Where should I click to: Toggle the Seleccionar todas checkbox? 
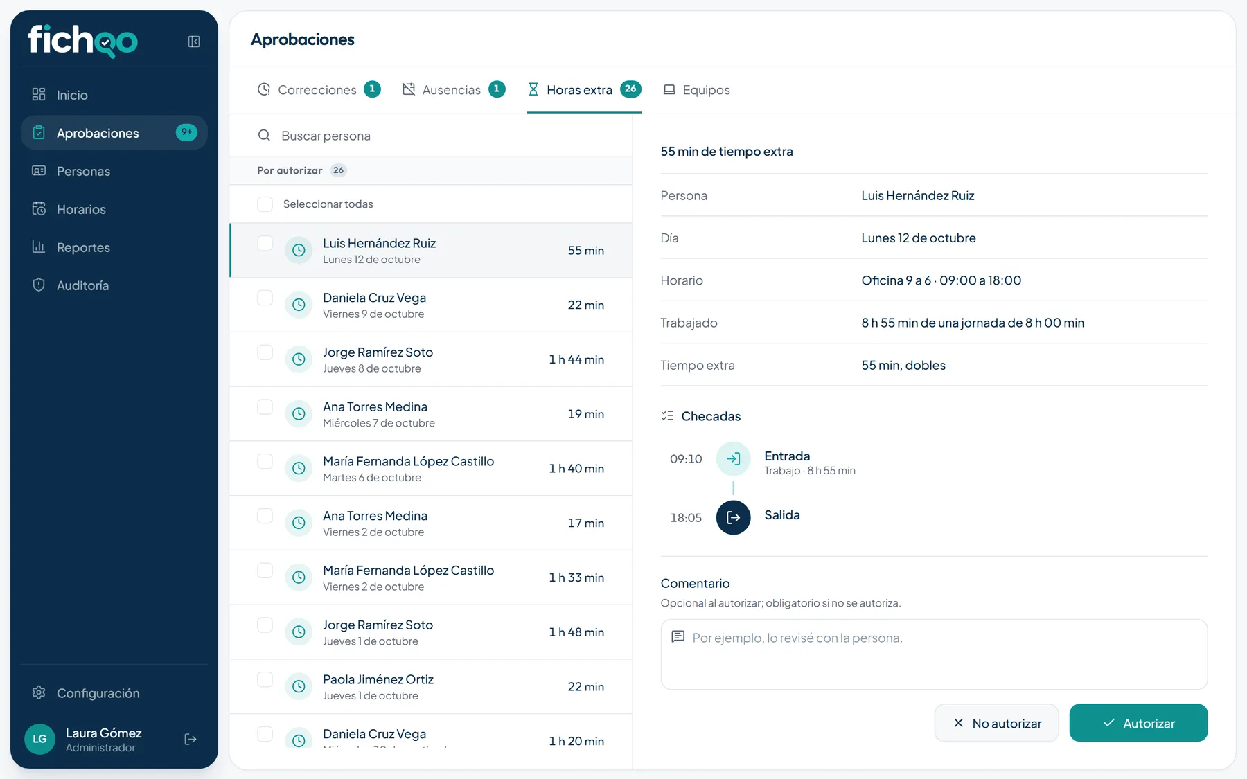(x=265, y=204)
